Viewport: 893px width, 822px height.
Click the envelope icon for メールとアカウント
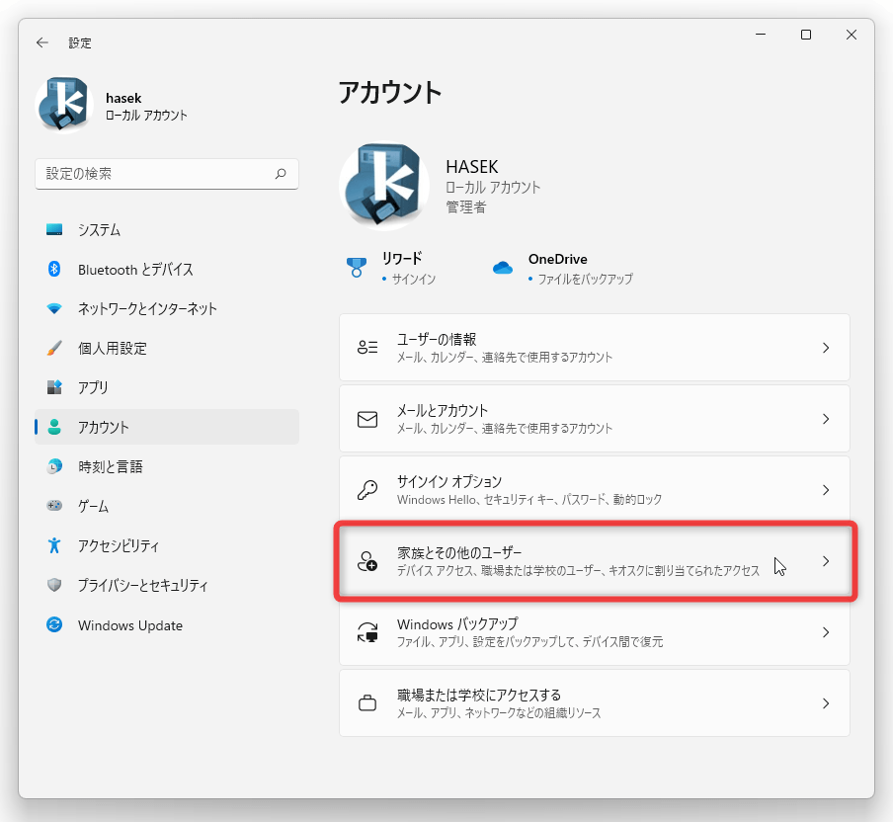pos(367,419)
